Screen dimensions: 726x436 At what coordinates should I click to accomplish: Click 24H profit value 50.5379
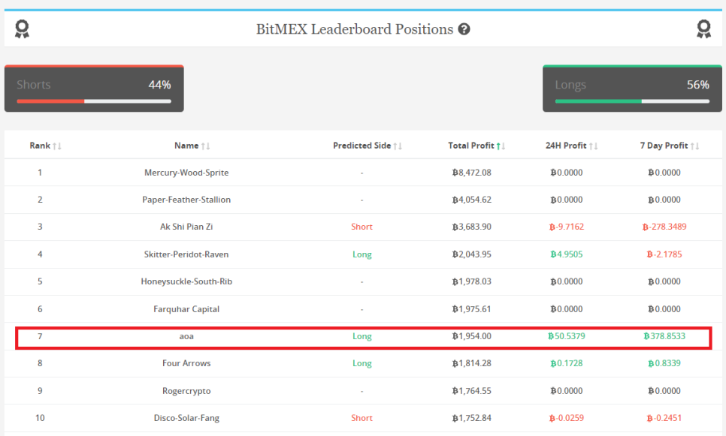click(566, 336)
